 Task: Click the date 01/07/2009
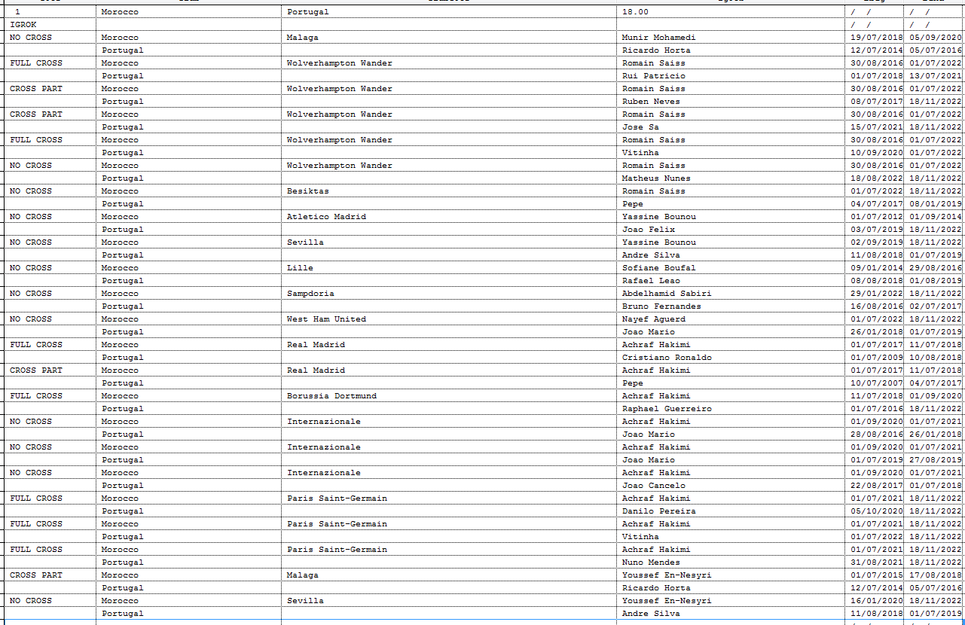876,358
